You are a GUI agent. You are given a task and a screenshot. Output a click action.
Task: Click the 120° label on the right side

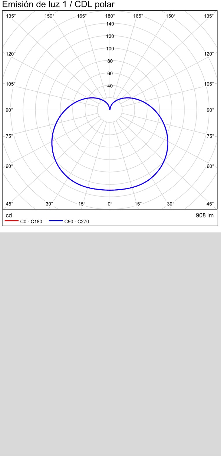click(x=209, y=54)
